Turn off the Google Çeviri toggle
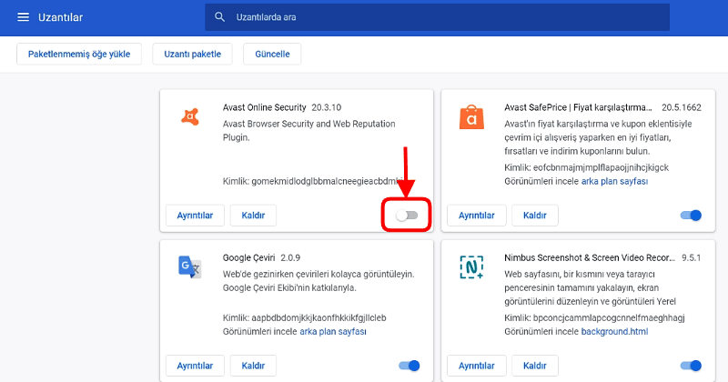728x382 pixels. 409,366
